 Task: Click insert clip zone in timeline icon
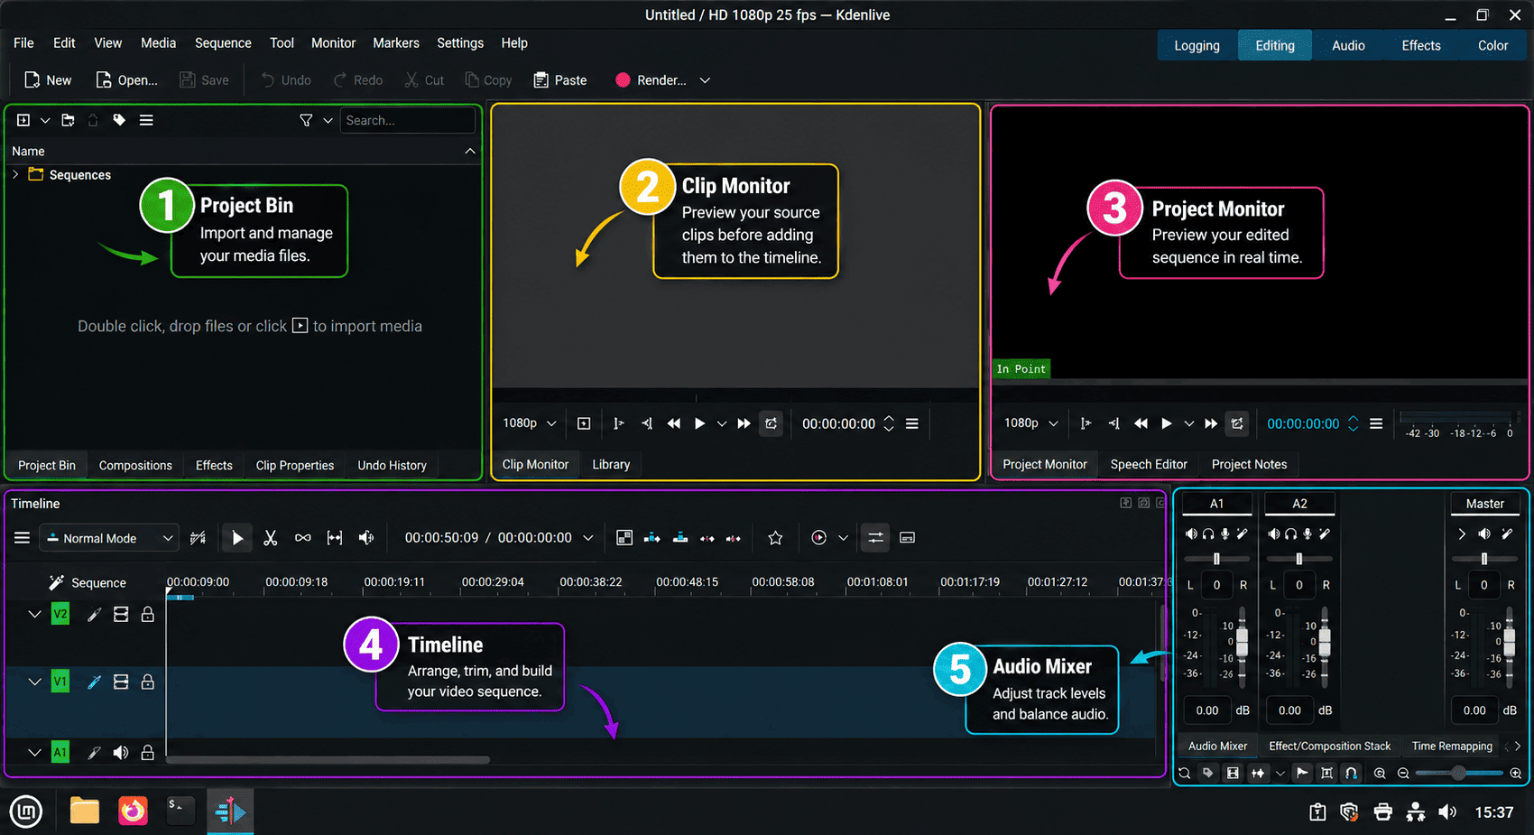click(x=651, y=538)
